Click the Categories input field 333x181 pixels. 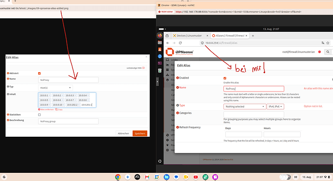[x=254, y=115]
